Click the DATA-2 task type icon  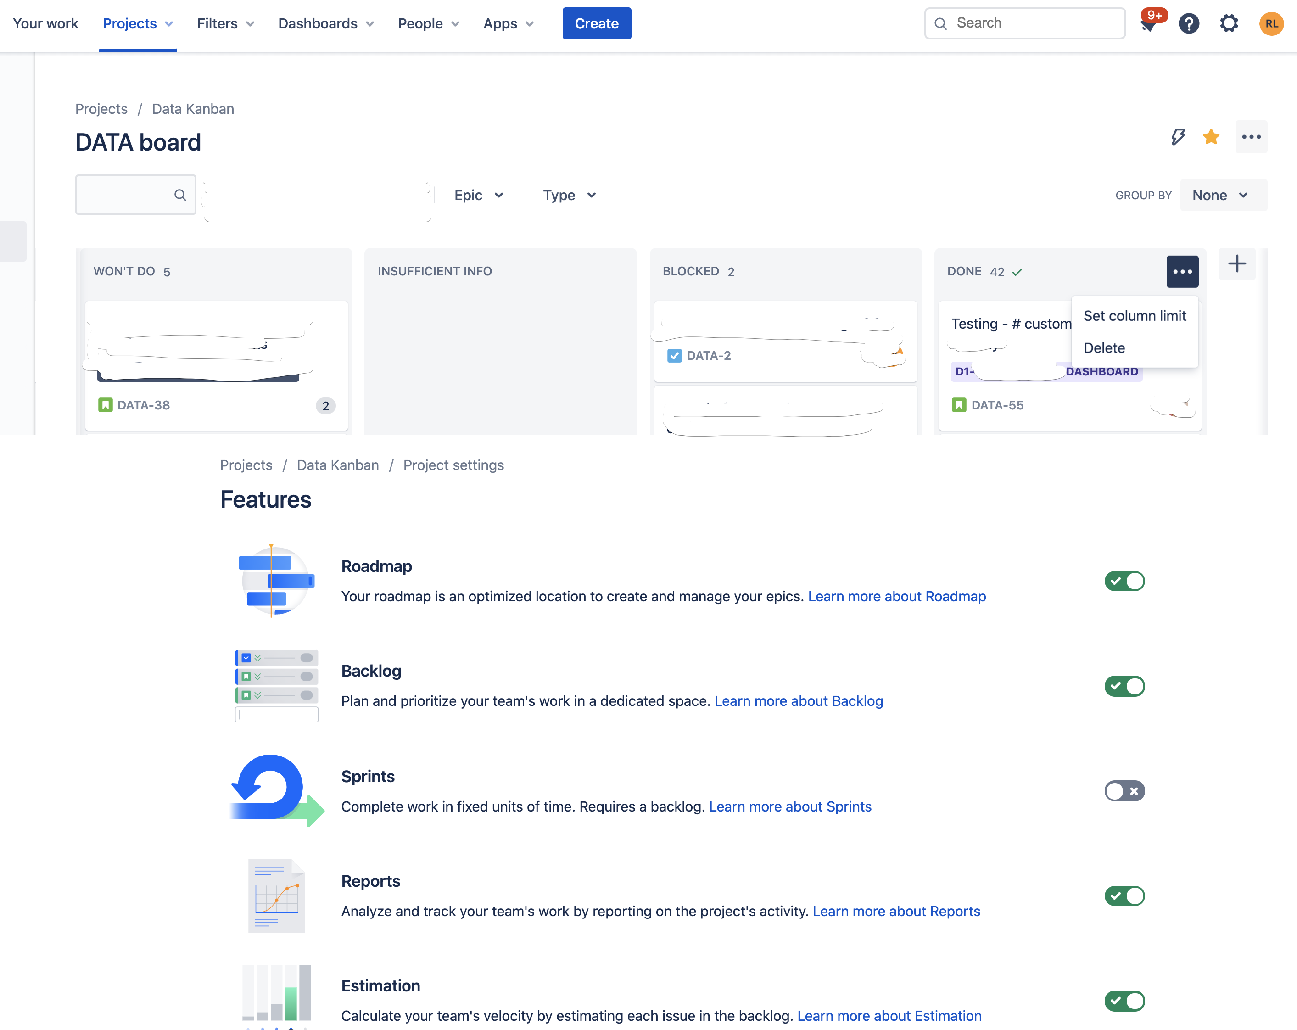[x=674, y=356]
